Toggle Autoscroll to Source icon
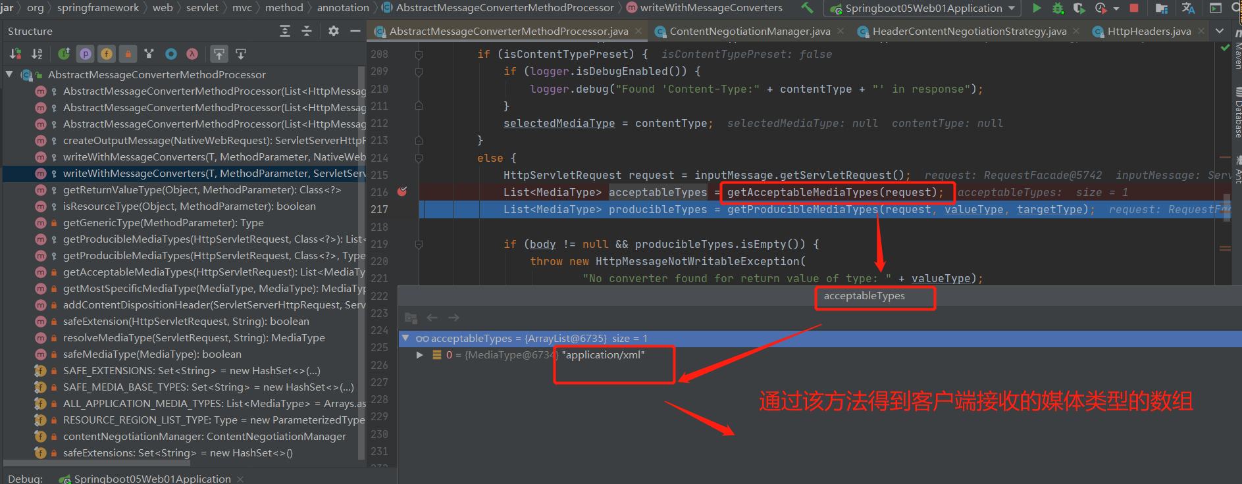The width and height of the screenshot is (1242, 484). [219, 54]
